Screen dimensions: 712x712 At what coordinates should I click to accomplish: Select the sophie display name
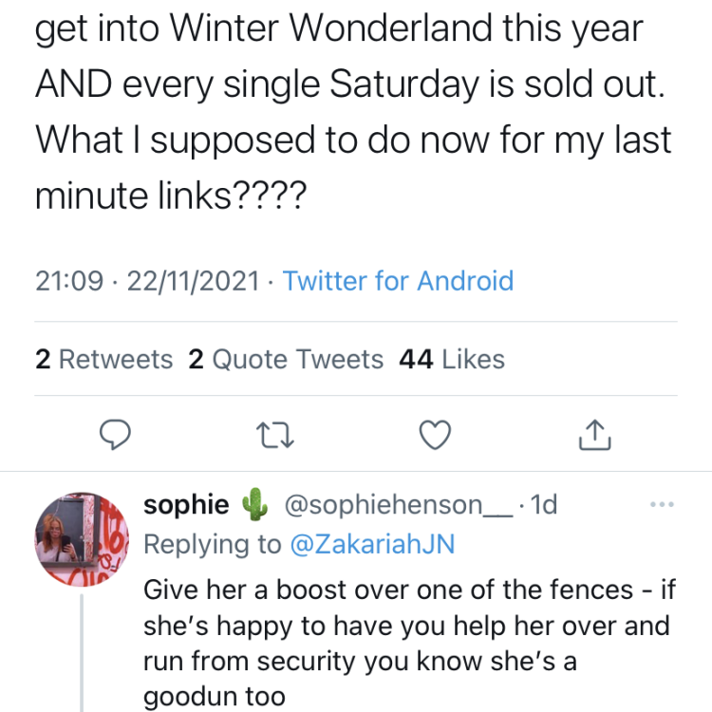point(186,506)
